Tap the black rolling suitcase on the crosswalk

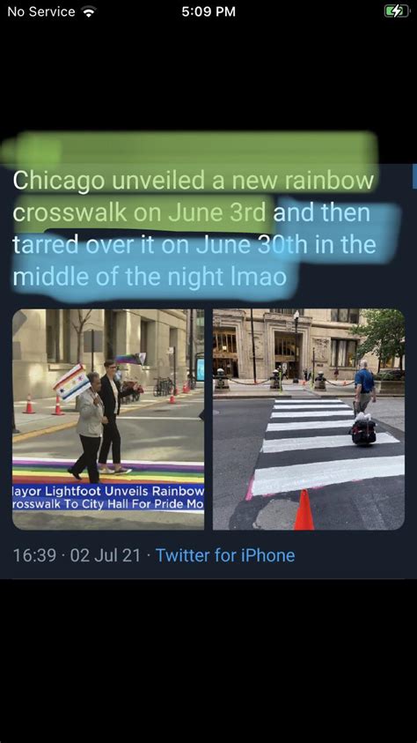363,431
